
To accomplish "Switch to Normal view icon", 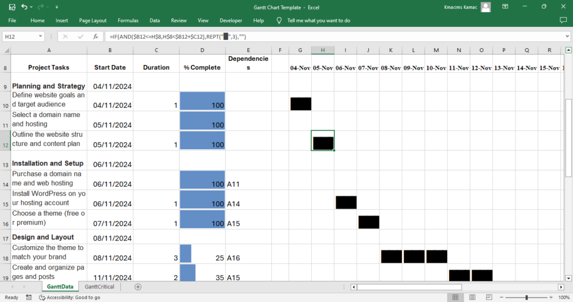I will click(x=455, y=298).
